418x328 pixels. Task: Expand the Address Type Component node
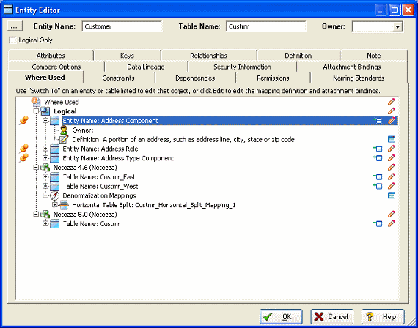pos(45,158)
